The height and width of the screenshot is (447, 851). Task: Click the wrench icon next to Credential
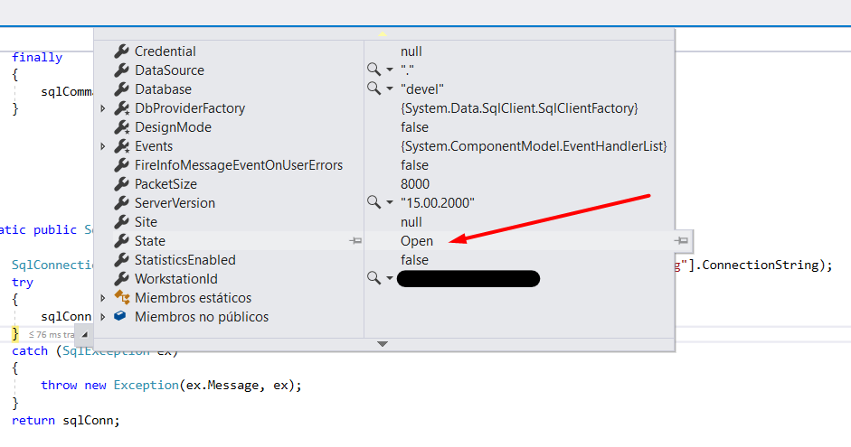click(121, 51)
